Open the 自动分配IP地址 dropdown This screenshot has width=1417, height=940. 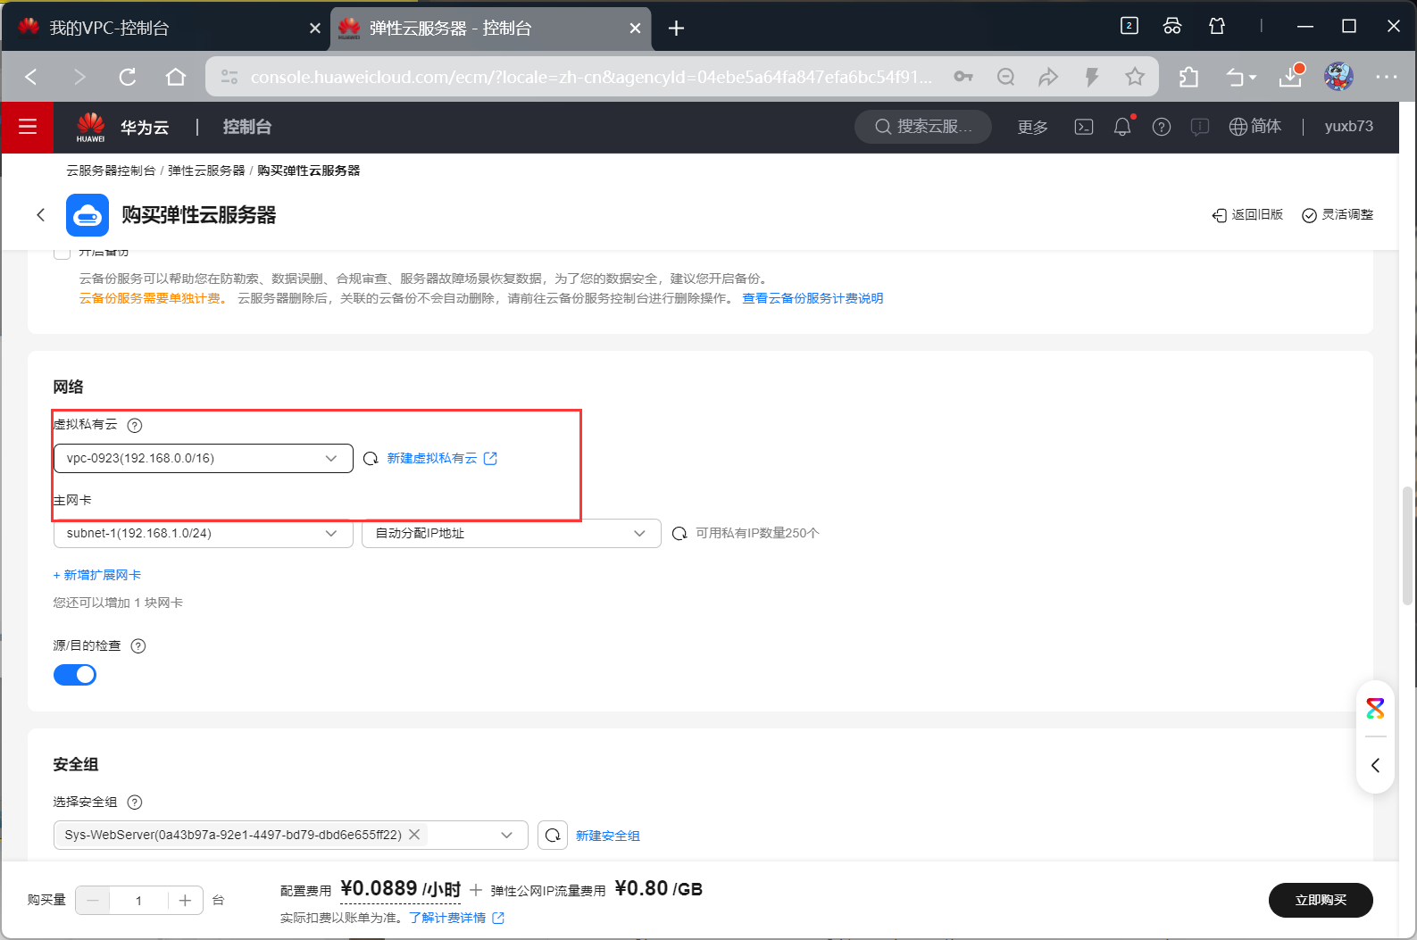coord(511,533)
